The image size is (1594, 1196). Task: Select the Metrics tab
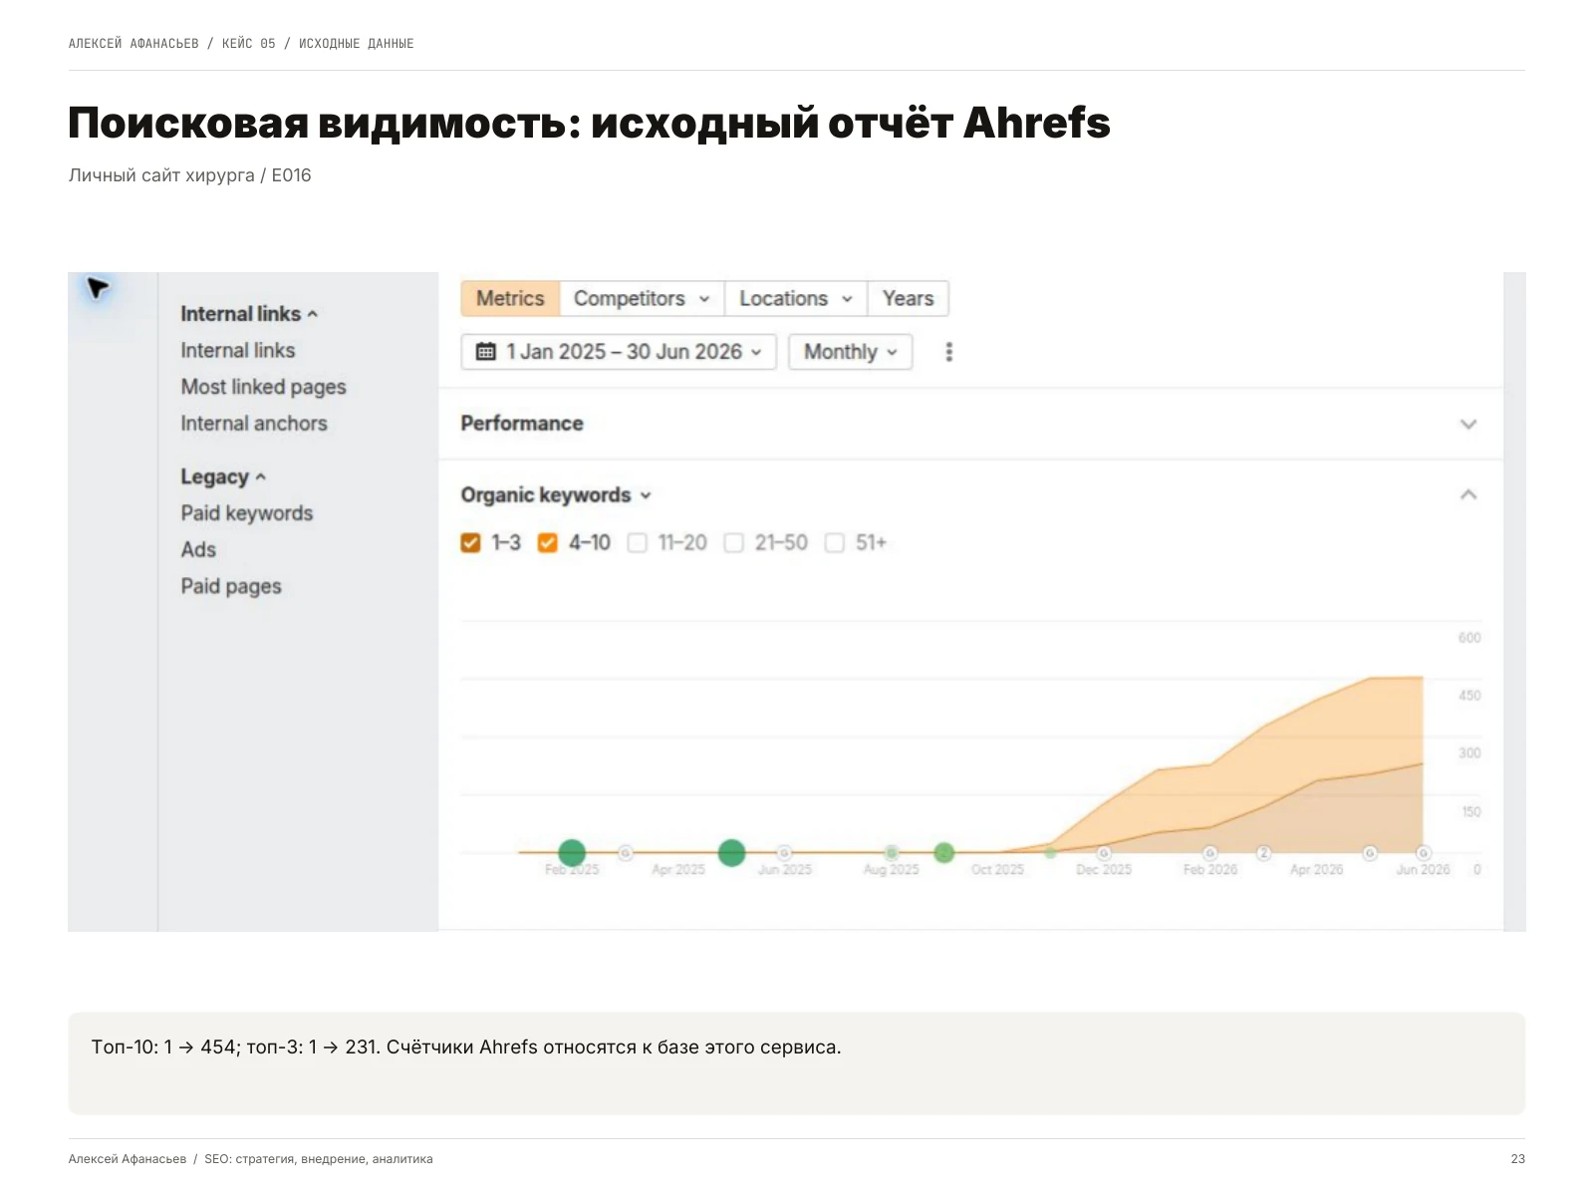(x=510, y=299)
